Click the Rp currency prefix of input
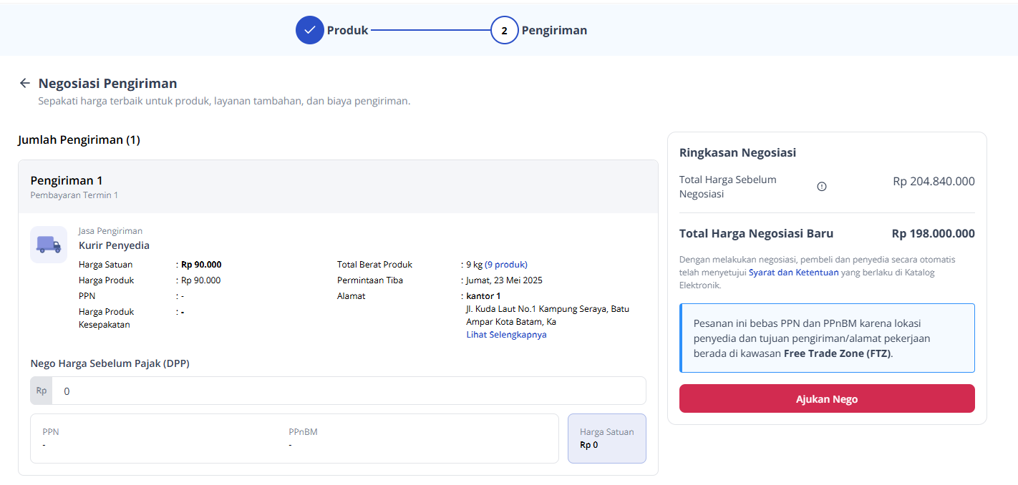 [42, 391]
